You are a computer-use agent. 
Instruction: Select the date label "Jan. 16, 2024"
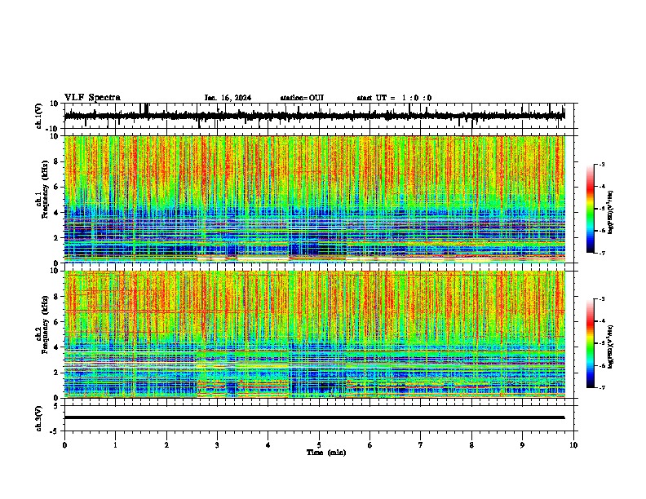[x=228, y=98]
